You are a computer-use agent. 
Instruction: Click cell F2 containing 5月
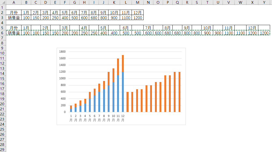(65, 13)
